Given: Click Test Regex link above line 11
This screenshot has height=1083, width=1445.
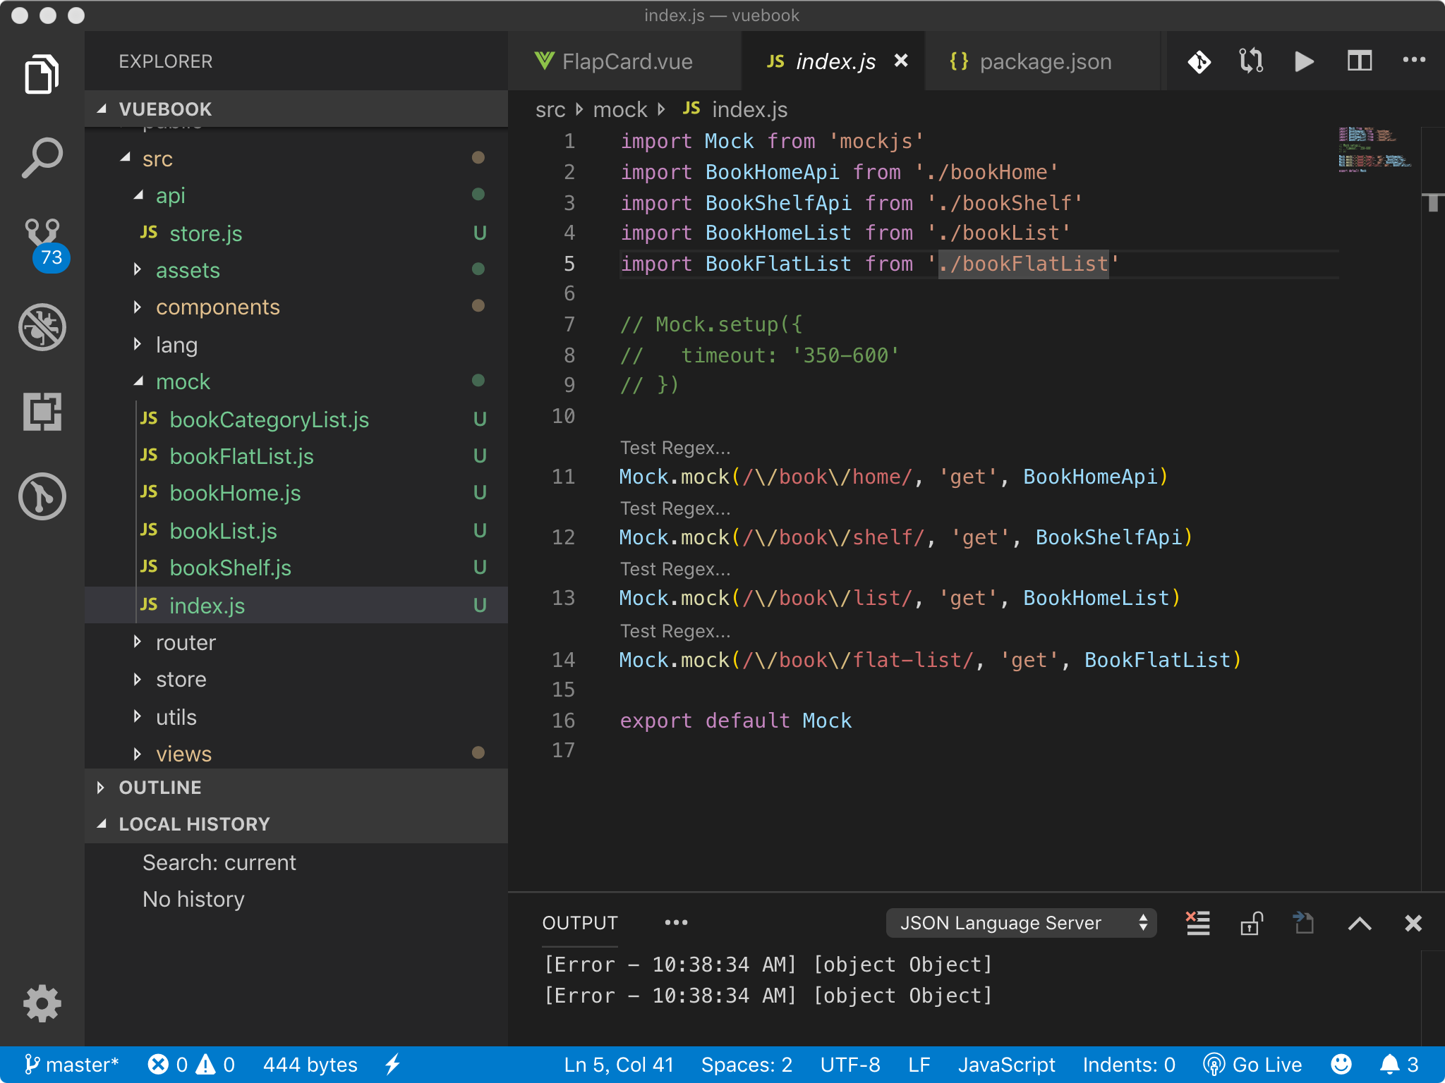Looking at the screenshot, I should pos(675,448).
